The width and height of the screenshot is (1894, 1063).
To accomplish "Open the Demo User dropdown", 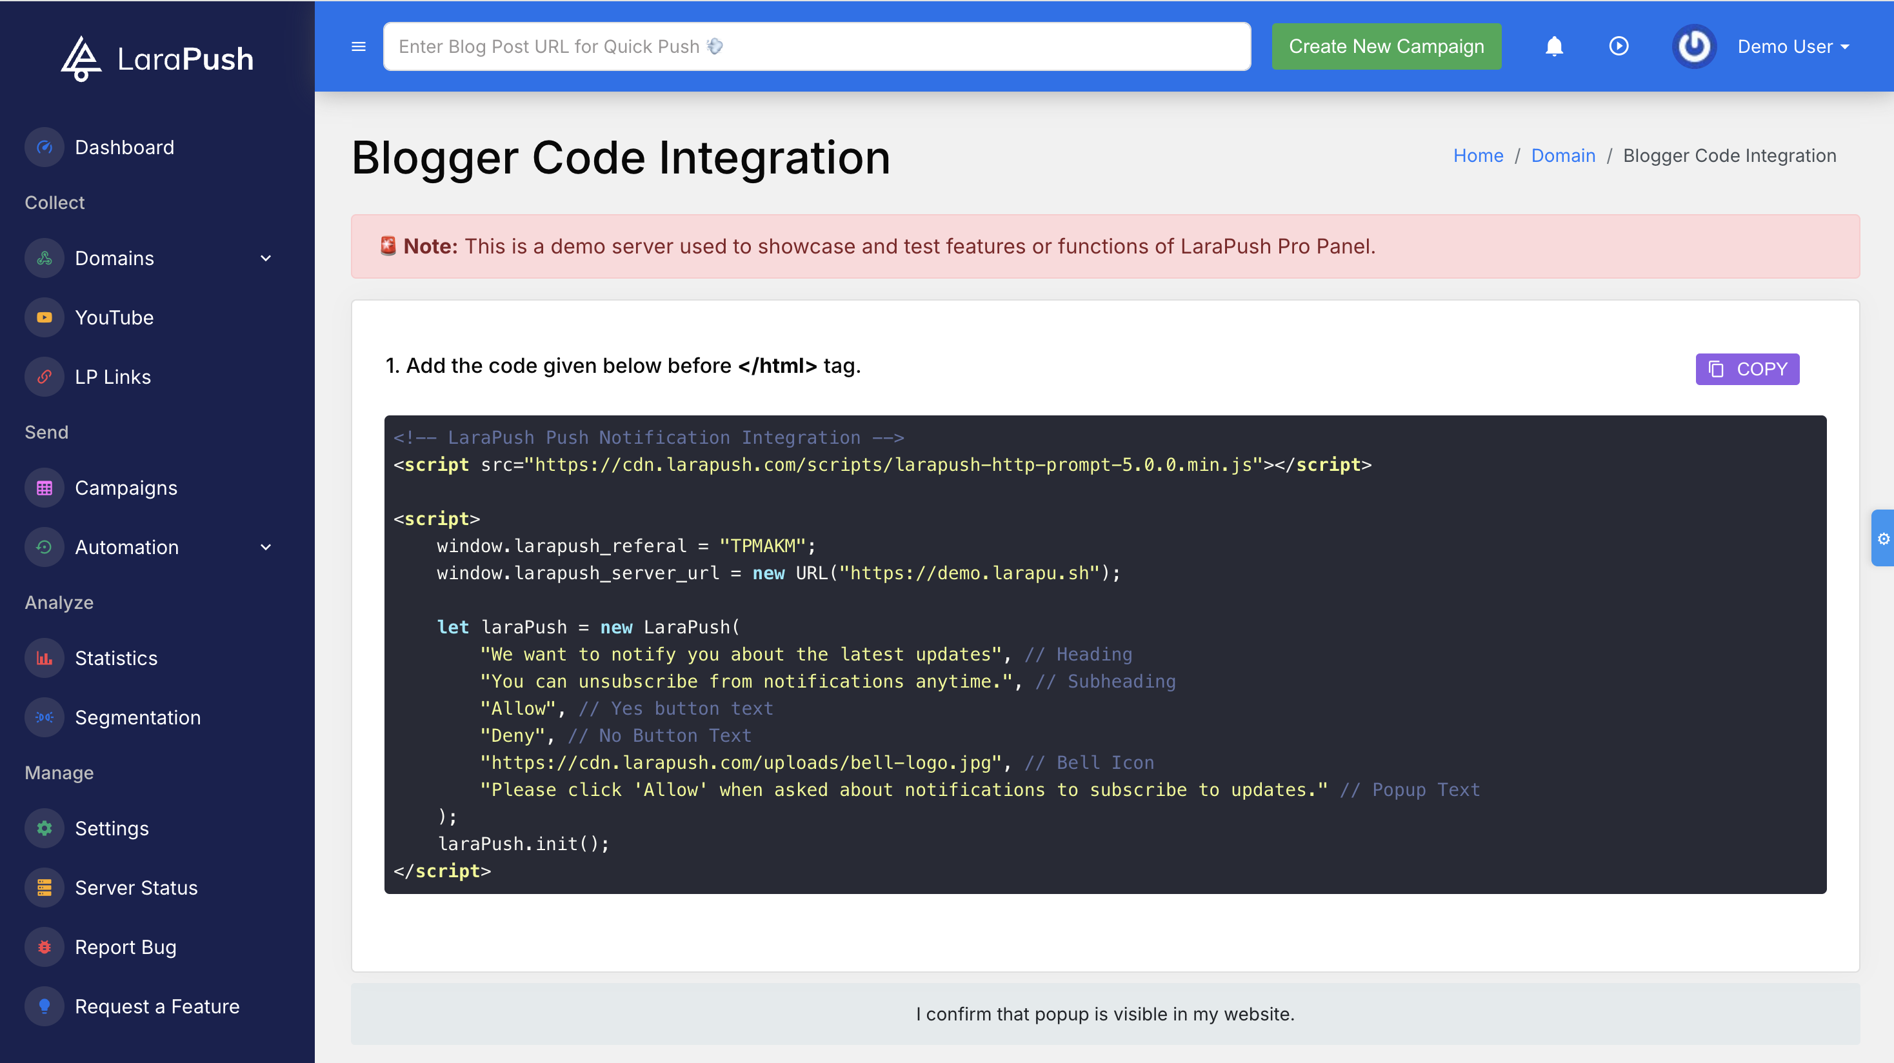I will click(1793, 46).
